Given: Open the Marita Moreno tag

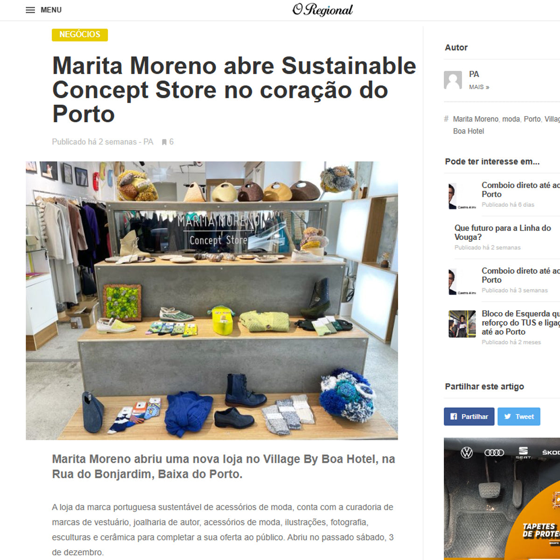Looking at the screenshot, I should (476, 119).
